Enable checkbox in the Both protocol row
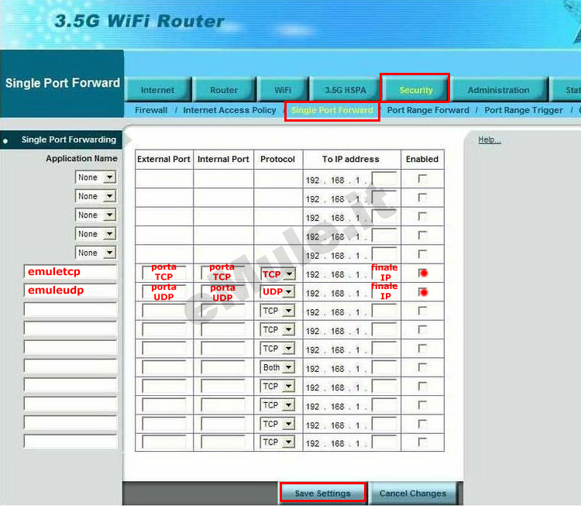This screenshot has height=506, width=581. (x=422, y=367)
